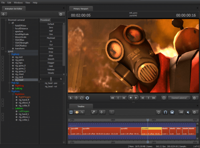The width and height of the screenshot is (200, 148).
Task: Tick the checkbox next to transform
Action: click(x=3, y=49)
